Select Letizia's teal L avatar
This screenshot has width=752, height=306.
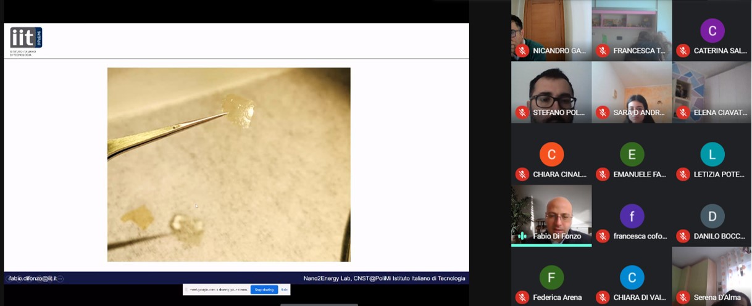click(712, 154)
